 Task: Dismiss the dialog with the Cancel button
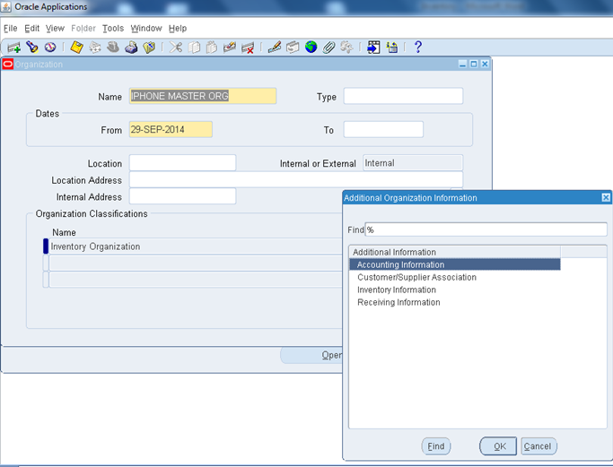coord(539,446)
